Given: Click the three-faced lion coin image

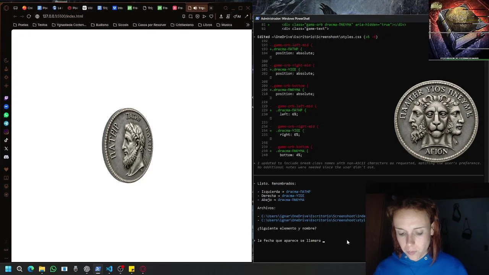Looking at the screenshot, I should click(436, 121).
